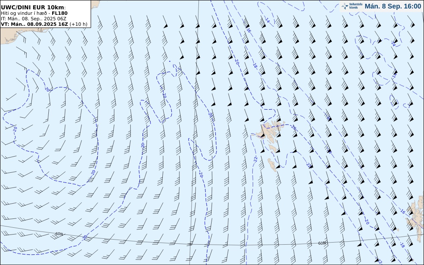Image resolution: width=424 pixels, height=265 pixels.
Task: Click the Veðurstofa Íslands logo
Action: (x=352, y=6)
